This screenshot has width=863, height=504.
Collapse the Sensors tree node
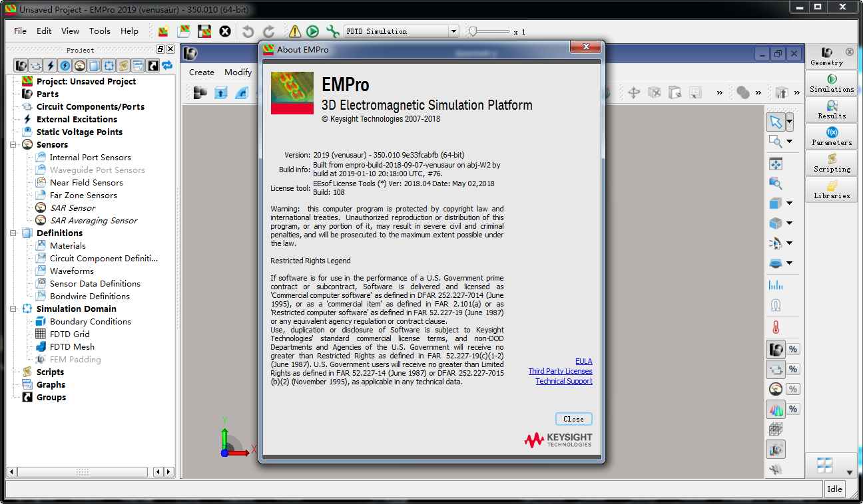coord(13,144)
